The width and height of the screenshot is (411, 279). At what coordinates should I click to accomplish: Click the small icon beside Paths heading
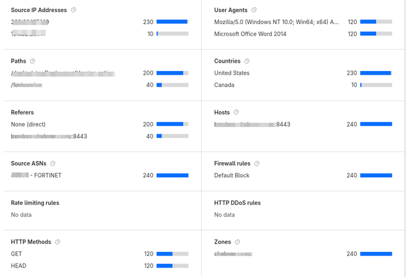pyautogui.click(x=32, y=61)
